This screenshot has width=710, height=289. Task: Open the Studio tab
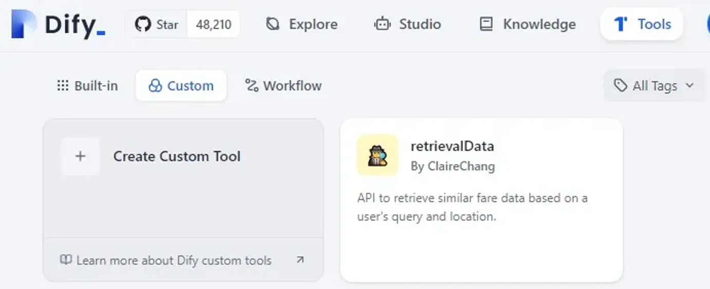[408, 24]
